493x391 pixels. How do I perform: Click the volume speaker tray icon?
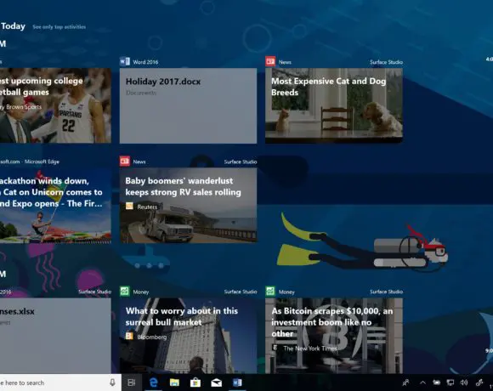[x=464, y=382]
